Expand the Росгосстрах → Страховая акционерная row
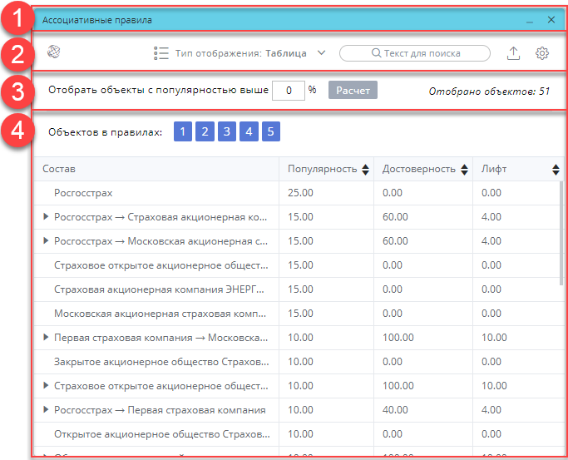This screenshot has width=568, height=460. (46, 217)
